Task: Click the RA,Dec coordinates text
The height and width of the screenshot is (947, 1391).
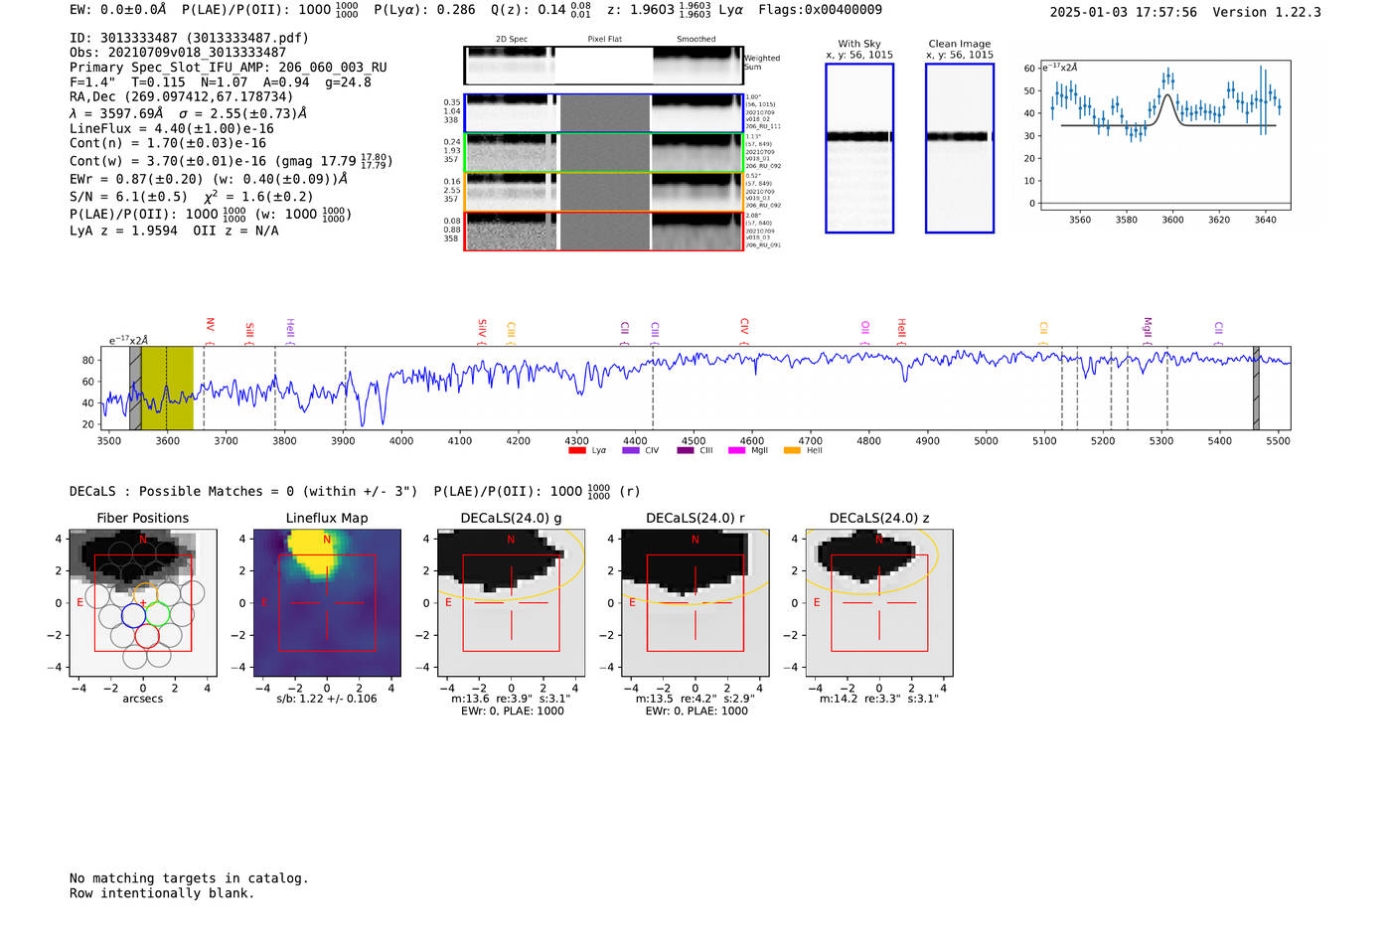Action: (182, 97)
